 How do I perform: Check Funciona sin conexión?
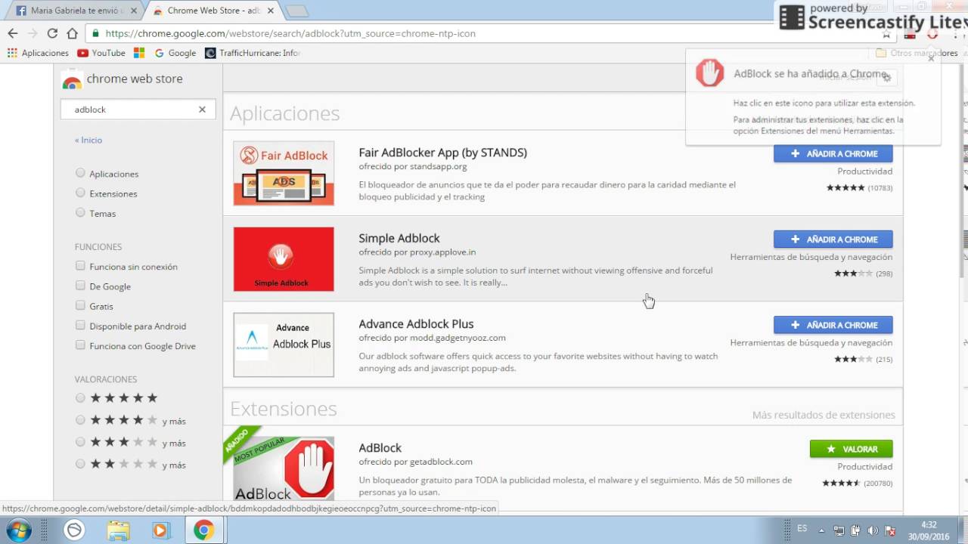coord(80,266)
